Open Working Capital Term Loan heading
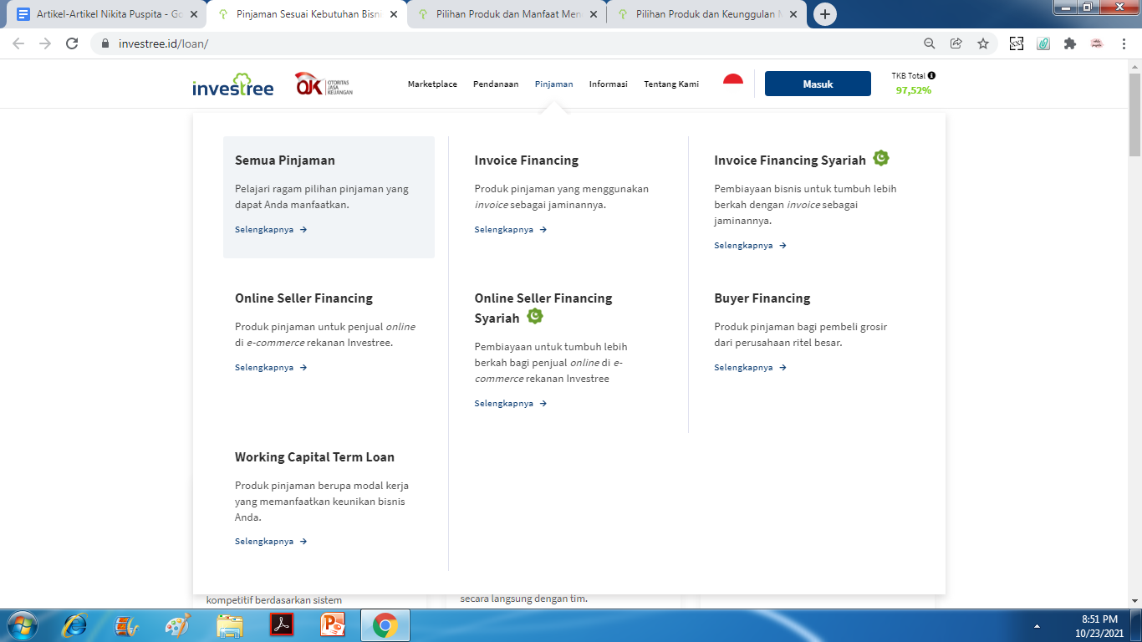 (x=314, y=457)
